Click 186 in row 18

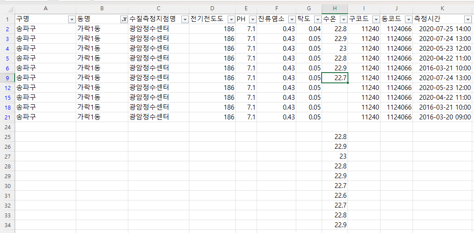212,107
